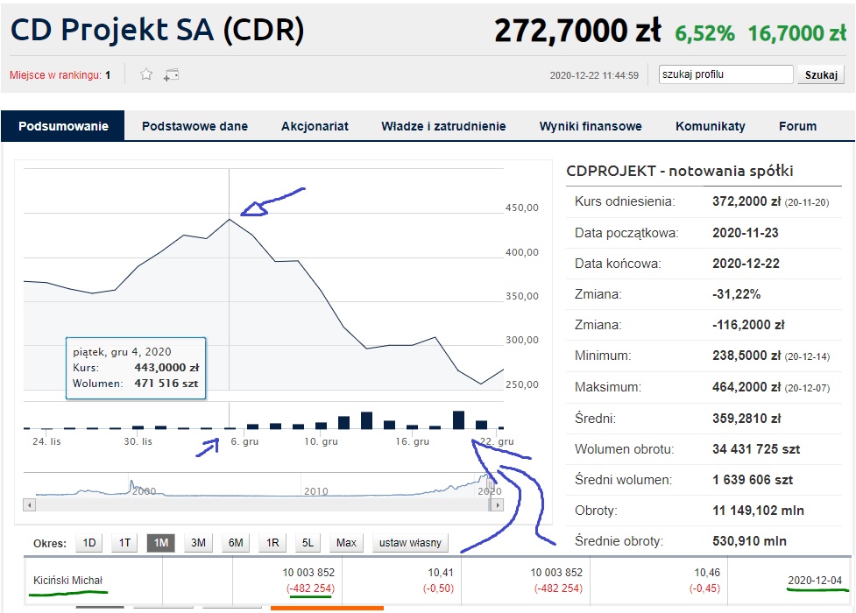The height and width of the screenshot is (613, 856).
Task: Click the Minimum value 238,5000 zł
Action: pyautogui.click(x=746, y=356)
